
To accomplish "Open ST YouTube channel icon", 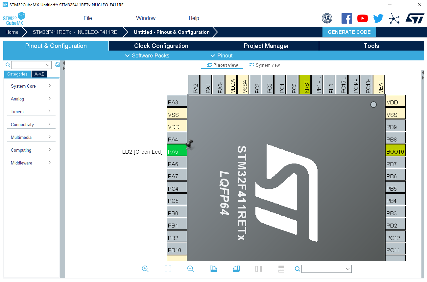I will pos(362,18).
